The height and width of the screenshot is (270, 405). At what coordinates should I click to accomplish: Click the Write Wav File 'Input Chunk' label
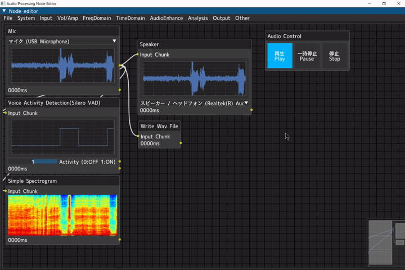(155, 137)
